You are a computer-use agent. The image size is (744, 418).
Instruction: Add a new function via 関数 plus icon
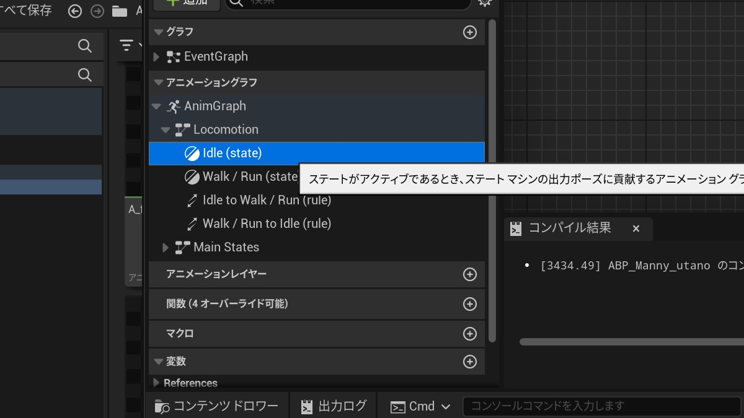470,304
